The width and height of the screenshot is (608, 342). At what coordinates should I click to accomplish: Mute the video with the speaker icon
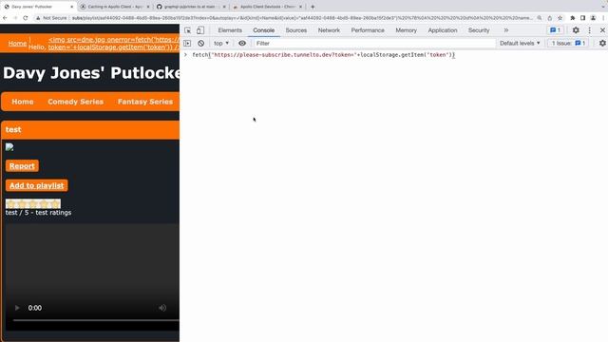tap(162, 308)
